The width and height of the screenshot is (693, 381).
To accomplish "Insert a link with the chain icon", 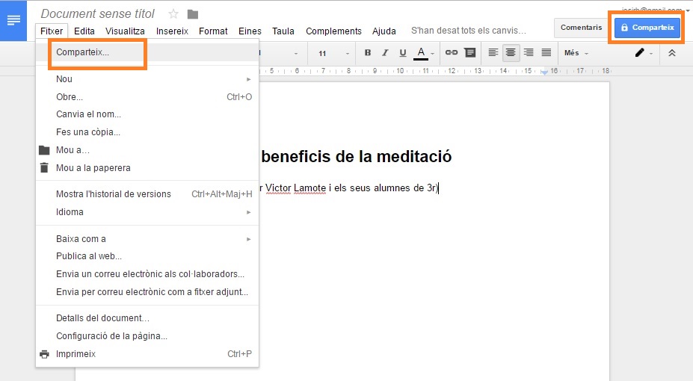I will pos(452,52).
